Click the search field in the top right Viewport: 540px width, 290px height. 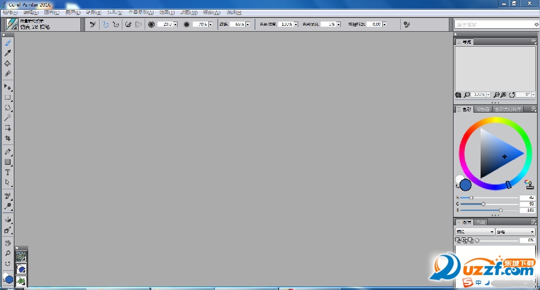click(x=494, y=25)
